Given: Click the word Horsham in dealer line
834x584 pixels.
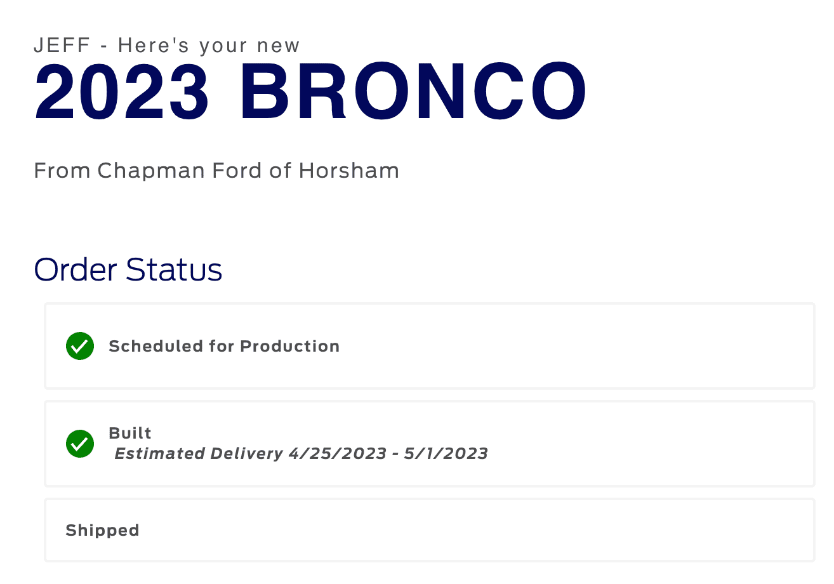Looking at the screenshot, I should 349,171.
